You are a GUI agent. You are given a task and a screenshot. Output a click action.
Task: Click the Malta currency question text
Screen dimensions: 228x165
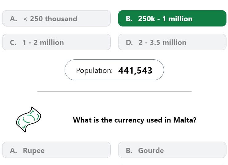coord(135,120)
